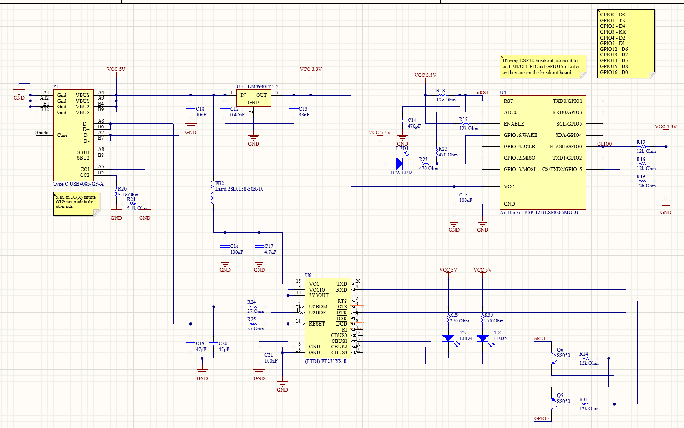The width and height of the screenshot is (684, 428).
Task: Select resistor R16 12k Ohm symbol
Action: click(x=643, y=164)
